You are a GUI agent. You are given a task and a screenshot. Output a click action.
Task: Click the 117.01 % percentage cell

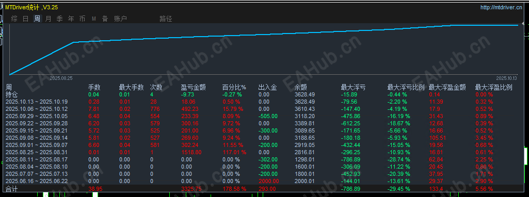point(234,152)
